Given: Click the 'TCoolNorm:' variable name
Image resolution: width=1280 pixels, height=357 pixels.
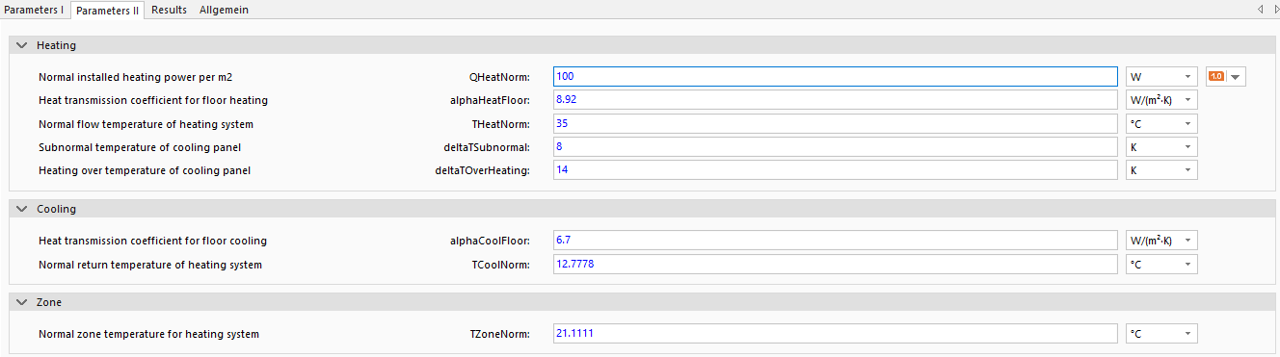Looking at the screenshot, I should click(x=500, y=265).
